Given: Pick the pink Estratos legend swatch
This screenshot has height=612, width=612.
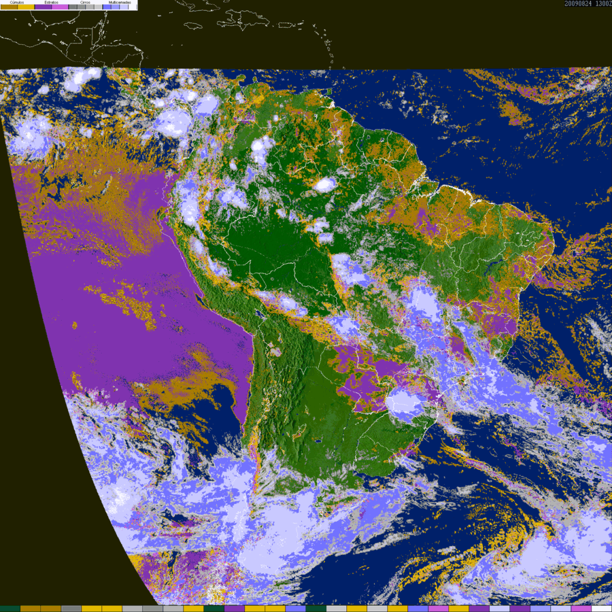Looking at the screenshot, I should coord(60,7).
